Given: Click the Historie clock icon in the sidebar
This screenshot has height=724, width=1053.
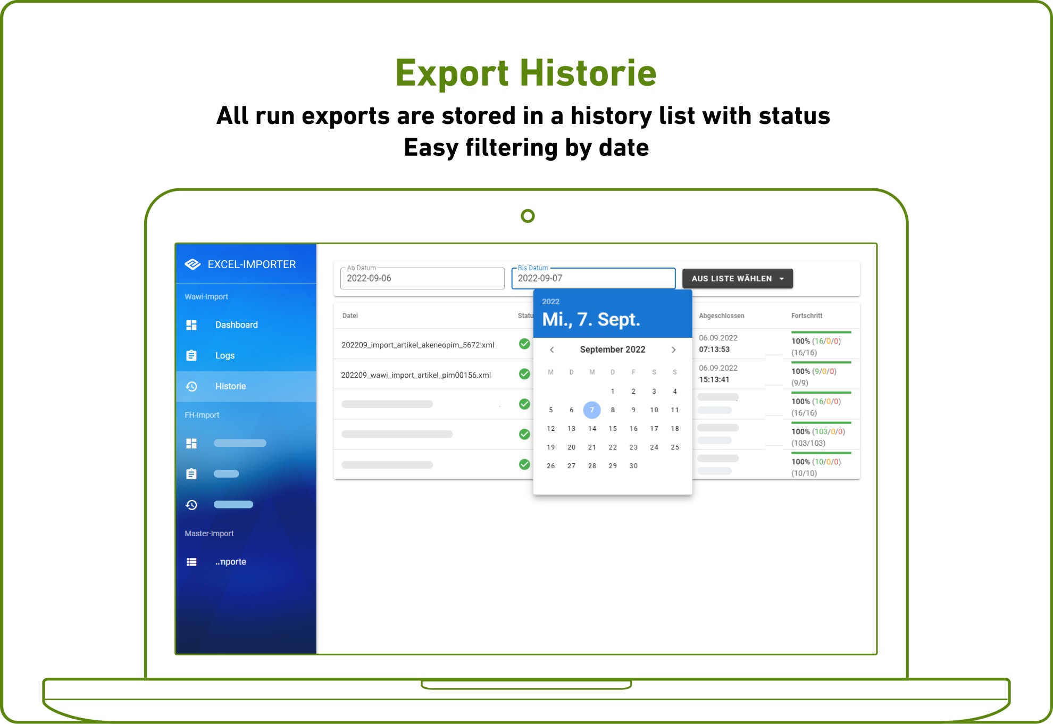Looking at the screenshot, I should click(191, 387).
